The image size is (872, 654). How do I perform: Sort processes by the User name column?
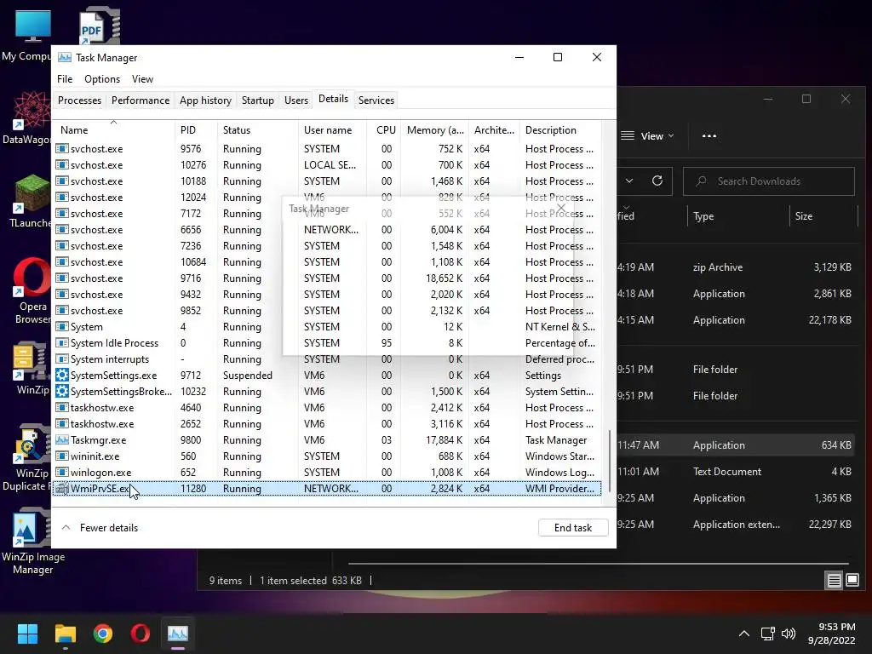coord(333,130)
